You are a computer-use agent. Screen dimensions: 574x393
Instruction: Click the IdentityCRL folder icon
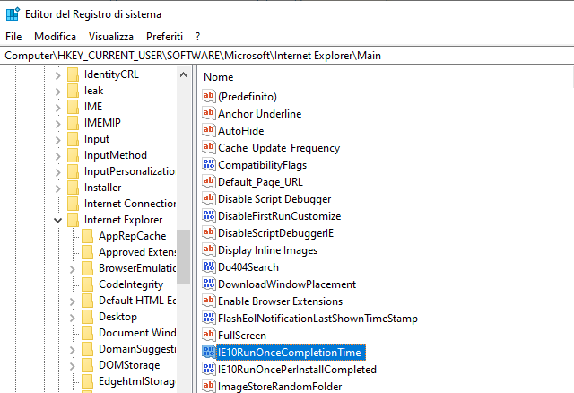tap(73, 74)
